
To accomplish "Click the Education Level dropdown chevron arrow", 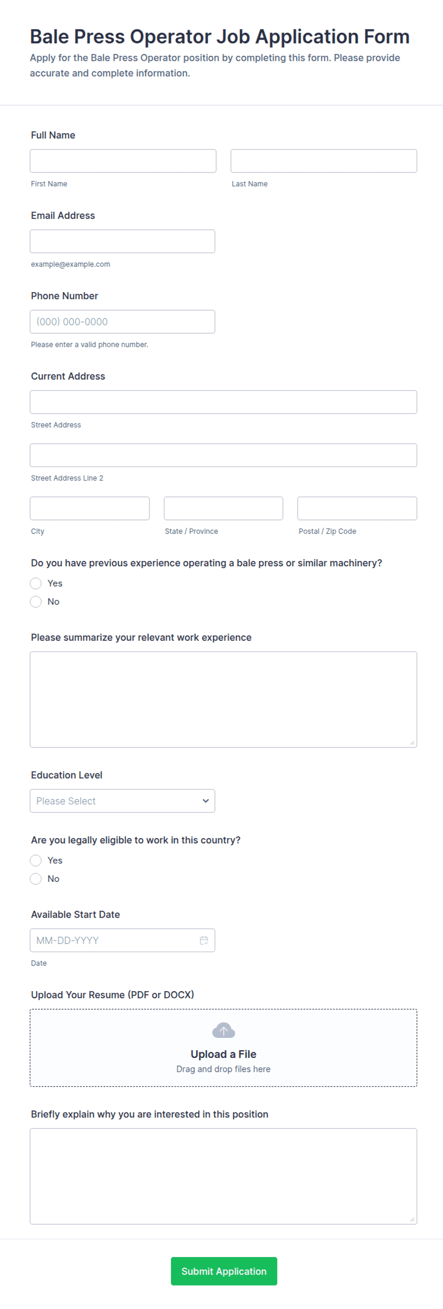I will [205, 801].
